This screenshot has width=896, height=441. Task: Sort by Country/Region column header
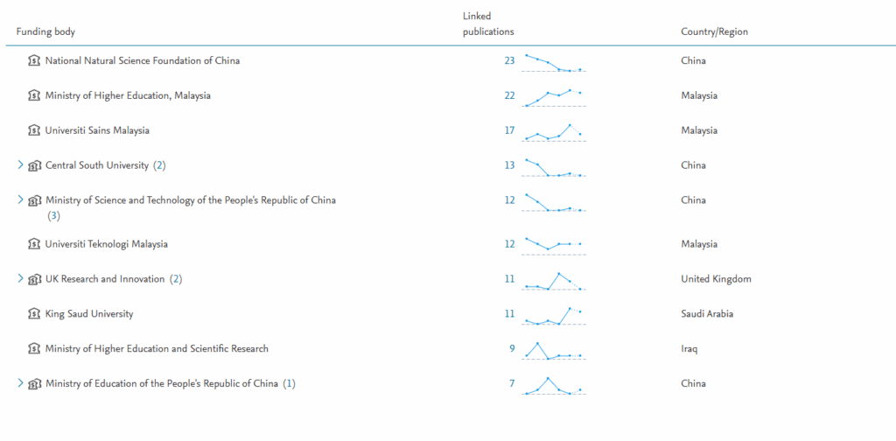coord(714,31)
